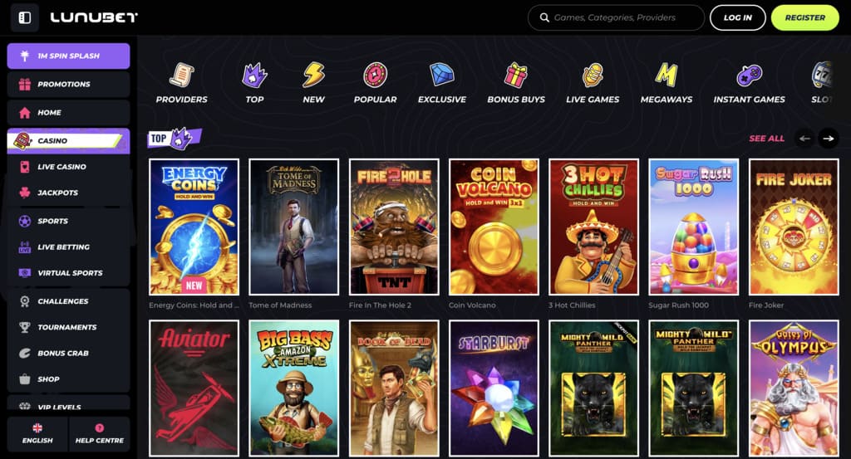Launch the 3 Hot Chillies game
The height and width of the screenshot is (459, 851).
tap(593, 227)
